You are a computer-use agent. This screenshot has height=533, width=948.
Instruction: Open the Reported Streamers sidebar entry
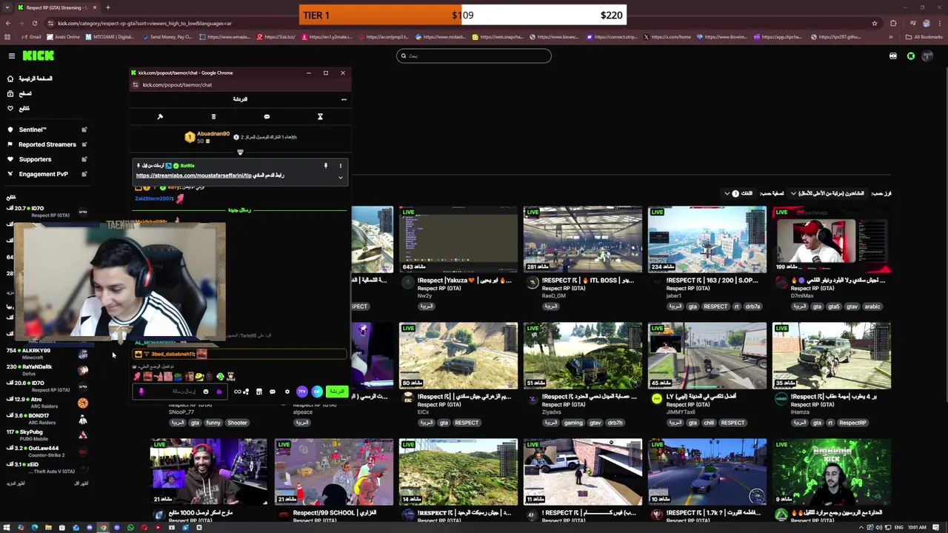pos(47,144)
